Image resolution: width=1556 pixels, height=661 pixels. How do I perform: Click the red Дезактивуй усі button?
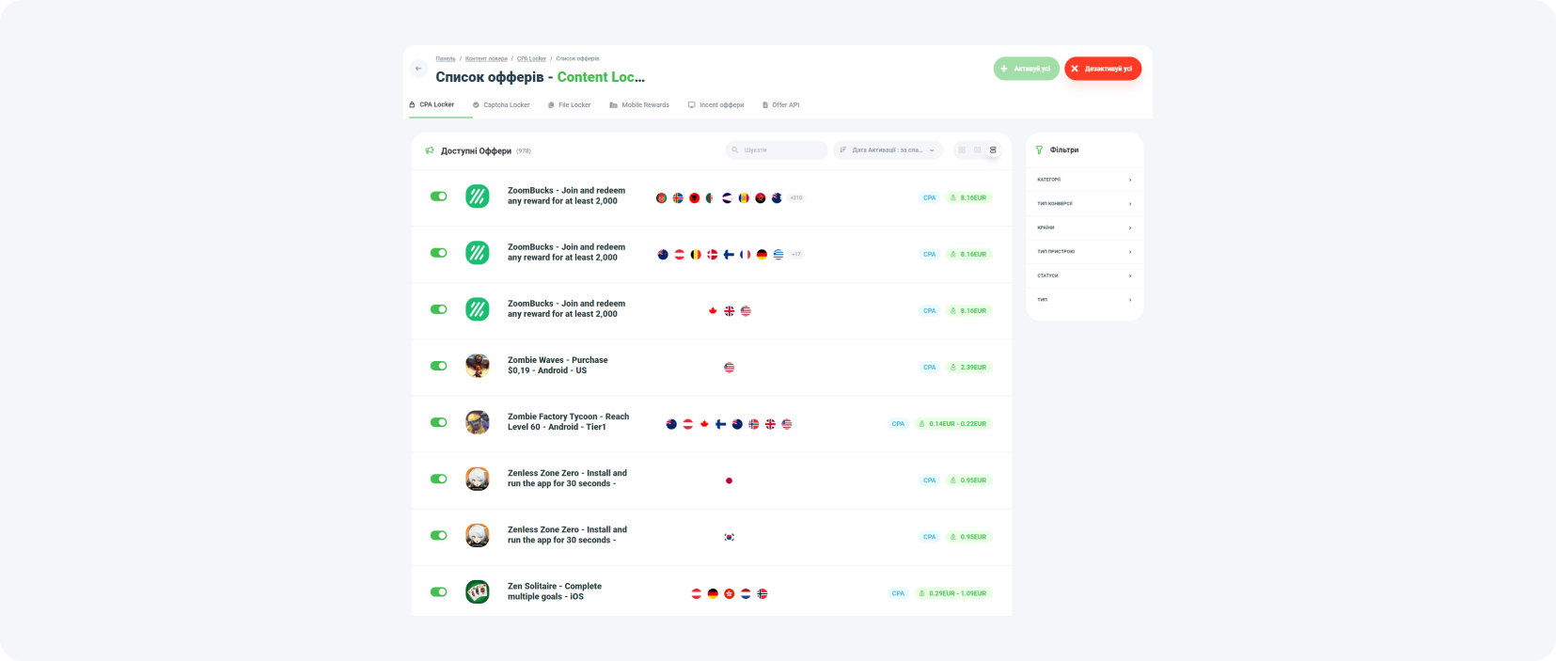(x=1103, y=69)
